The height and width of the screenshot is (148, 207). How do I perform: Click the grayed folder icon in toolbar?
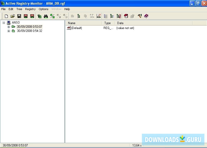[72, 16]
